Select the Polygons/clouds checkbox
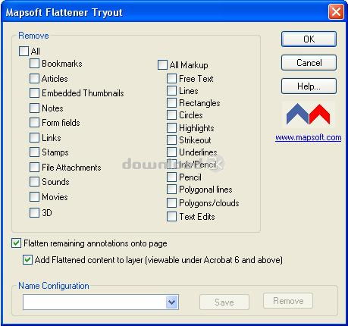 tap(171, 202)
